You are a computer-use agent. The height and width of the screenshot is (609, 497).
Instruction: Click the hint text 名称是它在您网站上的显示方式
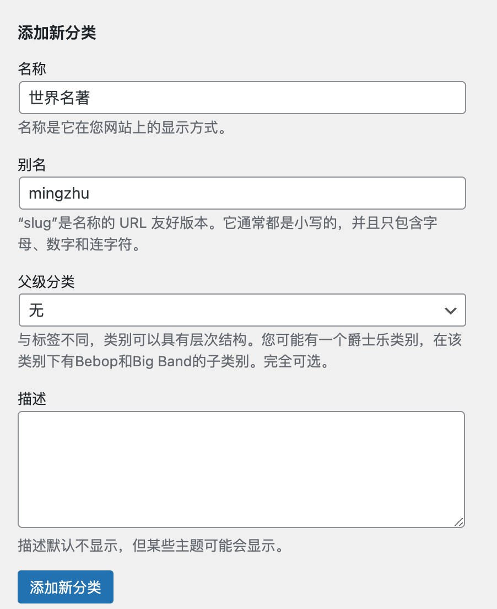click(118, 127)
